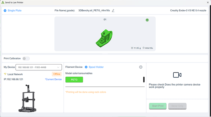Click the rack colors printing note
This screenshot has height=117, width=211.
point(86,92)
